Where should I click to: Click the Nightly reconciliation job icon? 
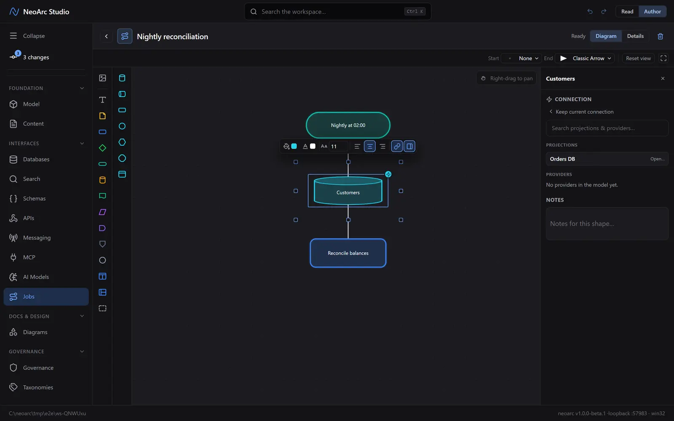[x=125, y=36]
